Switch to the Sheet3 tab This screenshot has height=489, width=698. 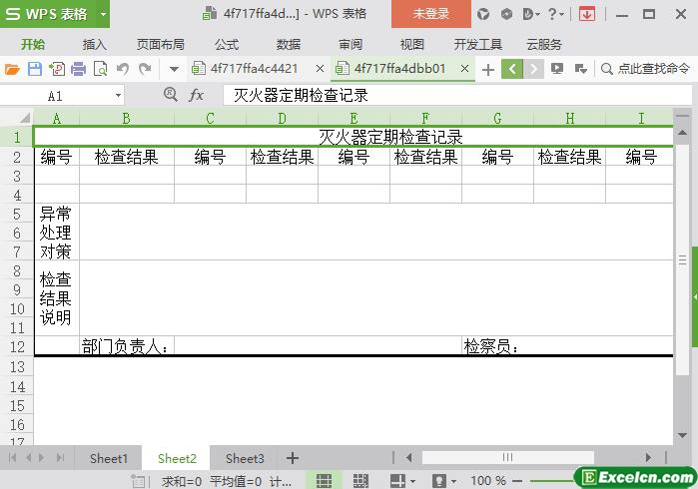[x=245, y=458]
